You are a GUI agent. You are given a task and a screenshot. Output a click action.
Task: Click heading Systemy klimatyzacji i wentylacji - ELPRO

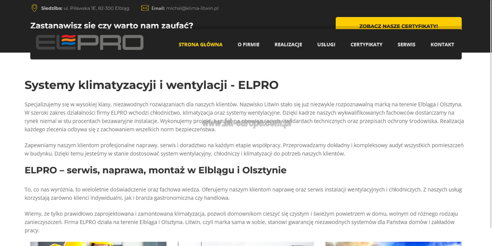[152, 85]
